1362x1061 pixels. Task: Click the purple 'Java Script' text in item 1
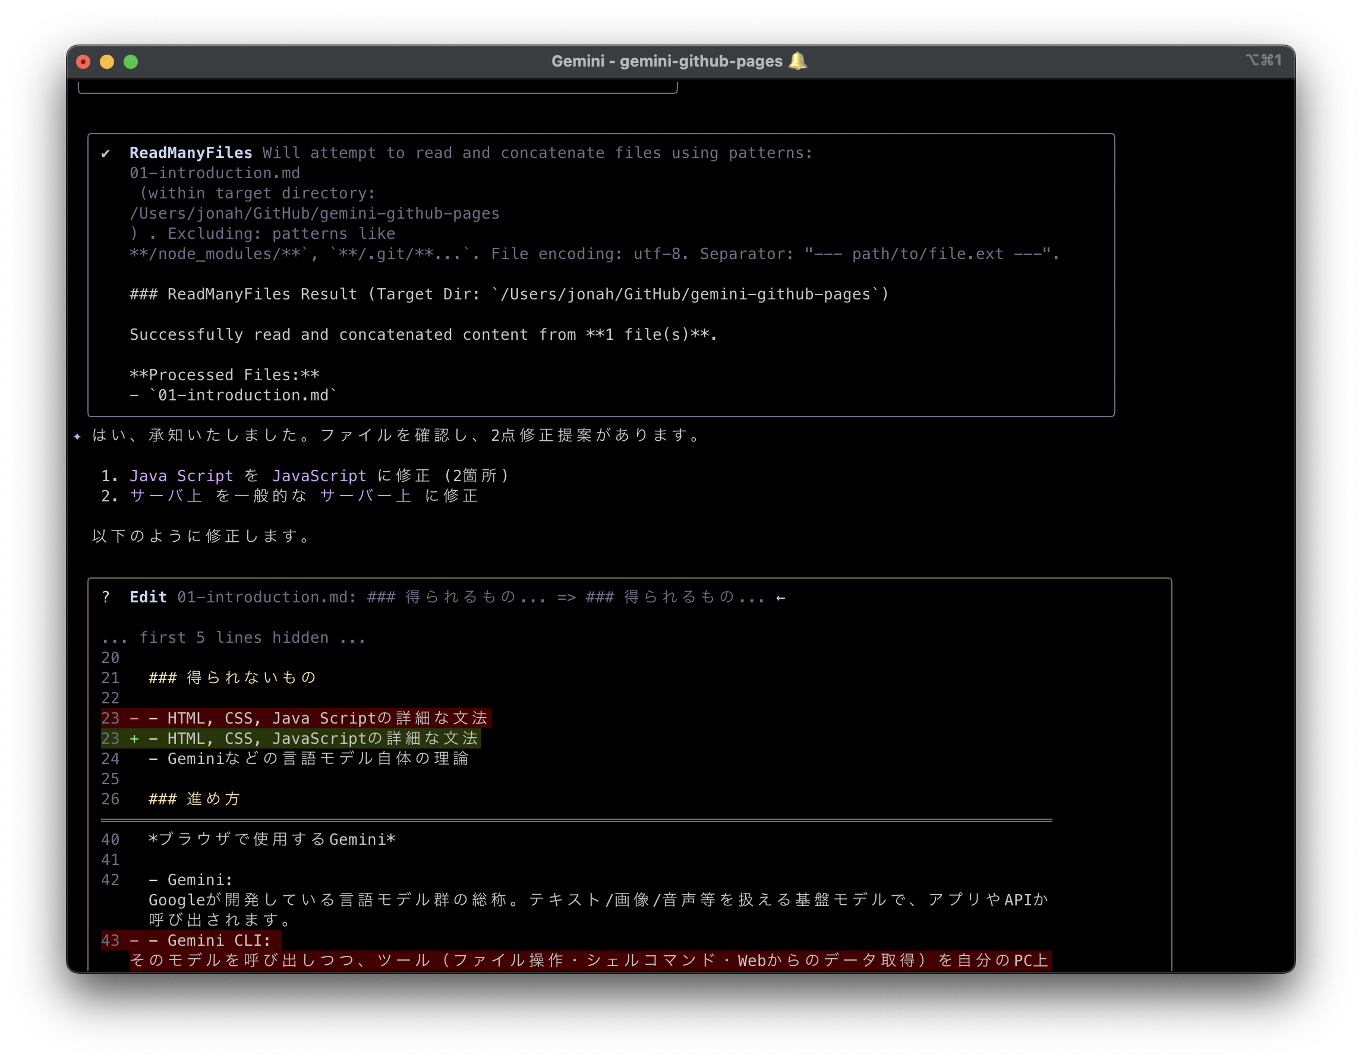click(181, 476)
